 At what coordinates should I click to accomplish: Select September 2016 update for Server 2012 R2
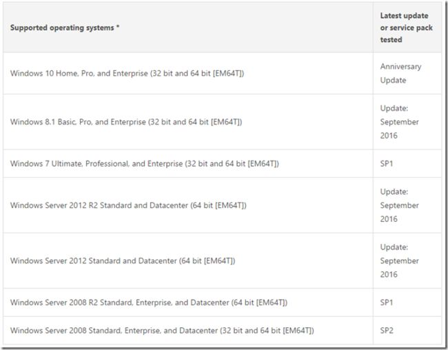click(399, 205)
